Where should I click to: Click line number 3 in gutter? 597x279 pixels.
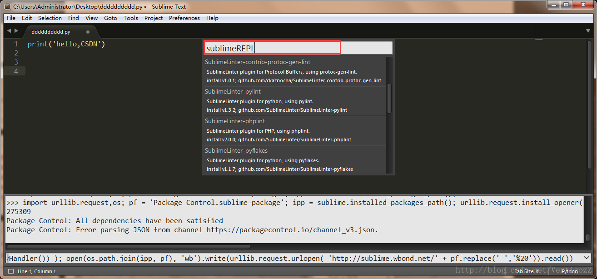[16, 62]
